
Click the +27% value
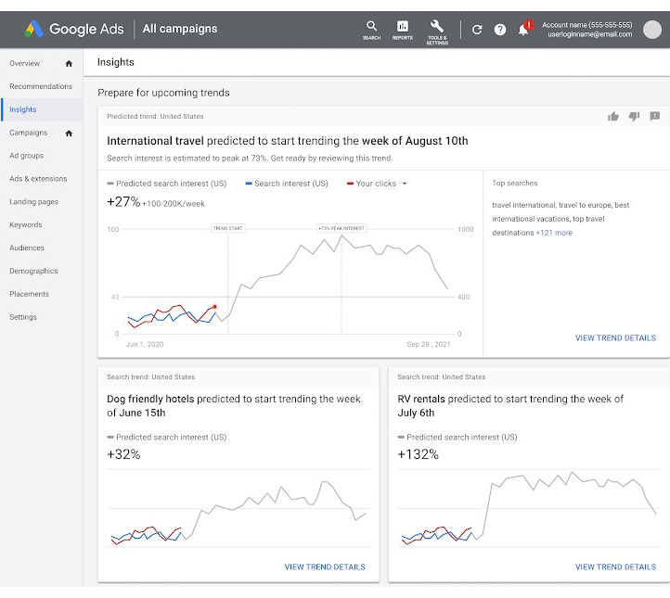(x=123, y=201)
